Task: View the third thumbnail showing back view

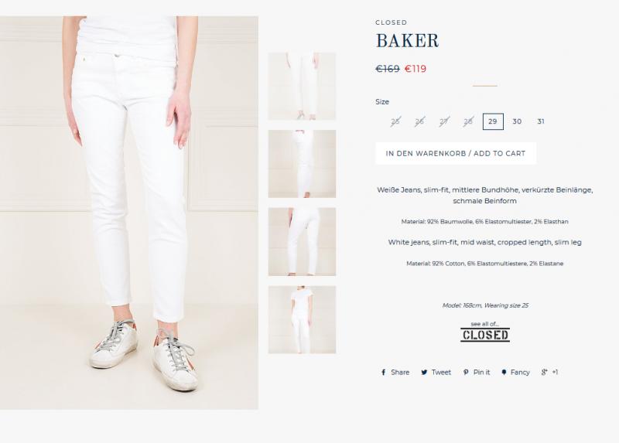Action: coord(302,241)
